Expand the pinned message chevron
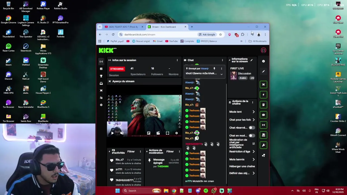347x195 pixels. [221, 74]
